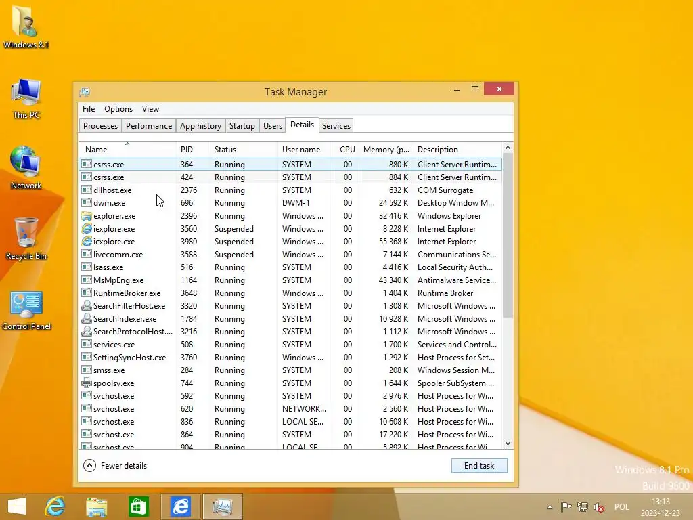Select svchost.exe with PID 864

pyautogui.click(x=290, y=434)
